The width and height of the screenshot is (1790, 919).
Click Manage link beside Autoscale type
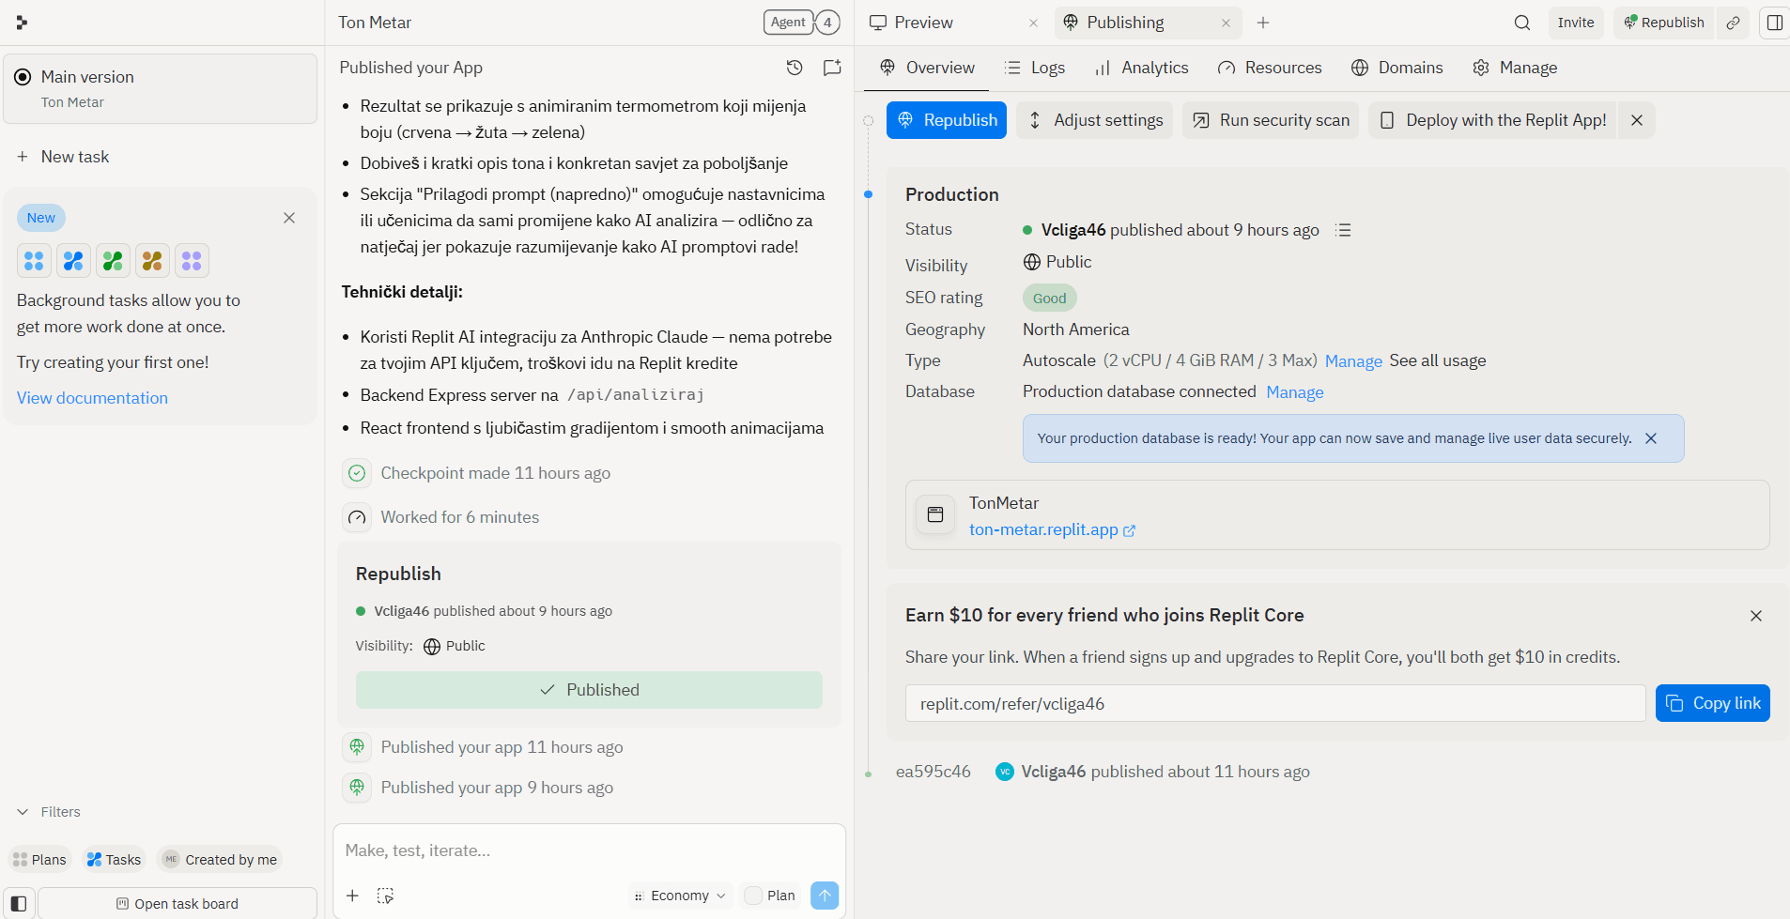[x=1353, y=361]
